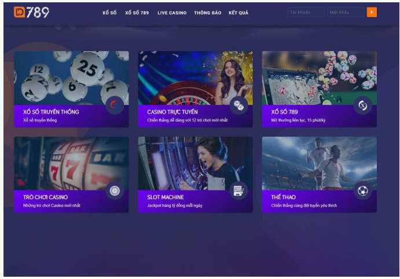Click the Trò Chơi Casino title link
This screenshot has height=279, width=400.
click(x=45, y=198)
